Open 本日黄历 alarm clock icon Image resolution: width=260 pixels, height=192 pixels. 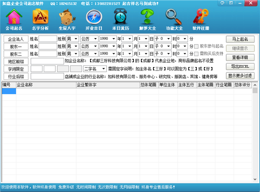point(120,20)
